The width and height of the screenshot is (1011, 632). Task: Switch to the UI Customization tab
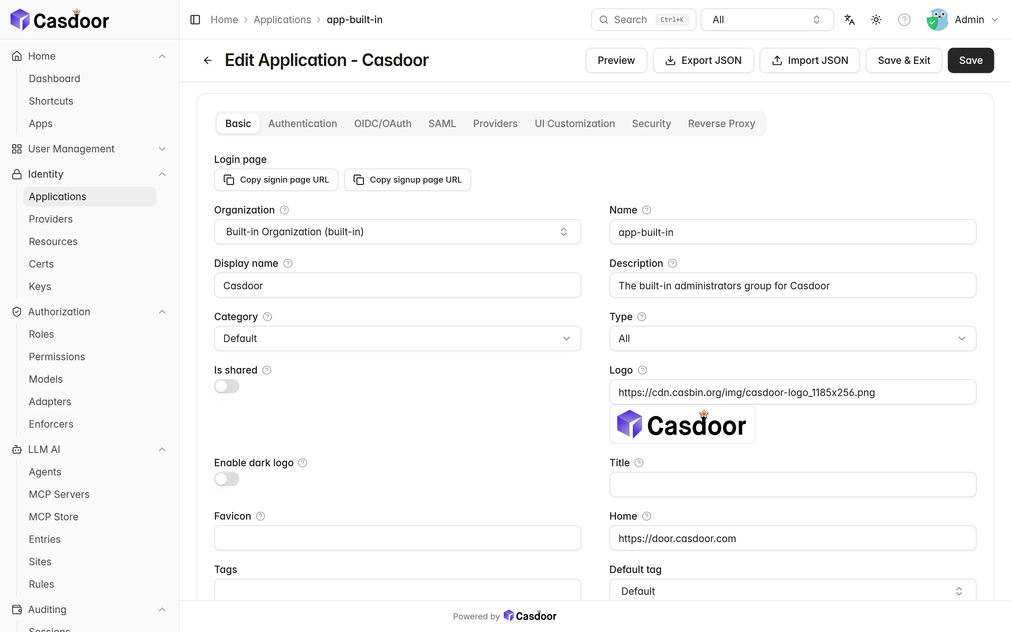574,124
